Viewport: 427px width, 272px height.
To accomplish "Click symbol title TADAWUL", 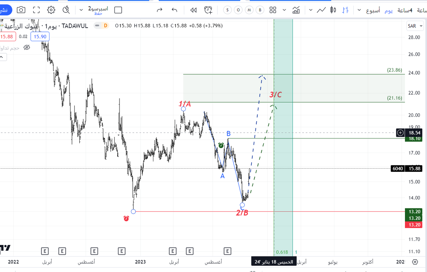I will pos(75,26).
